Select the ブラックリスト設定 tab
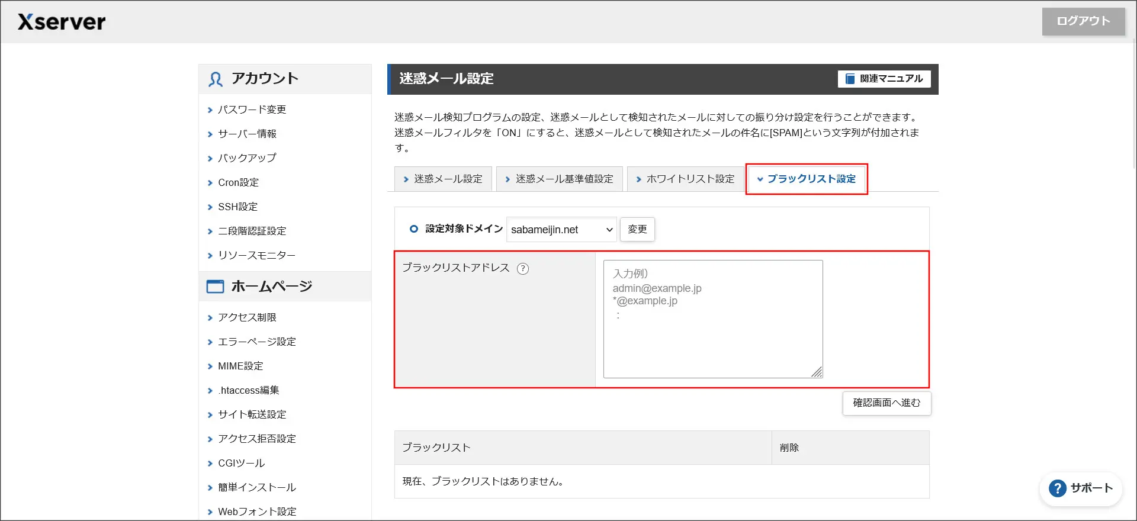 coord(807,179)
